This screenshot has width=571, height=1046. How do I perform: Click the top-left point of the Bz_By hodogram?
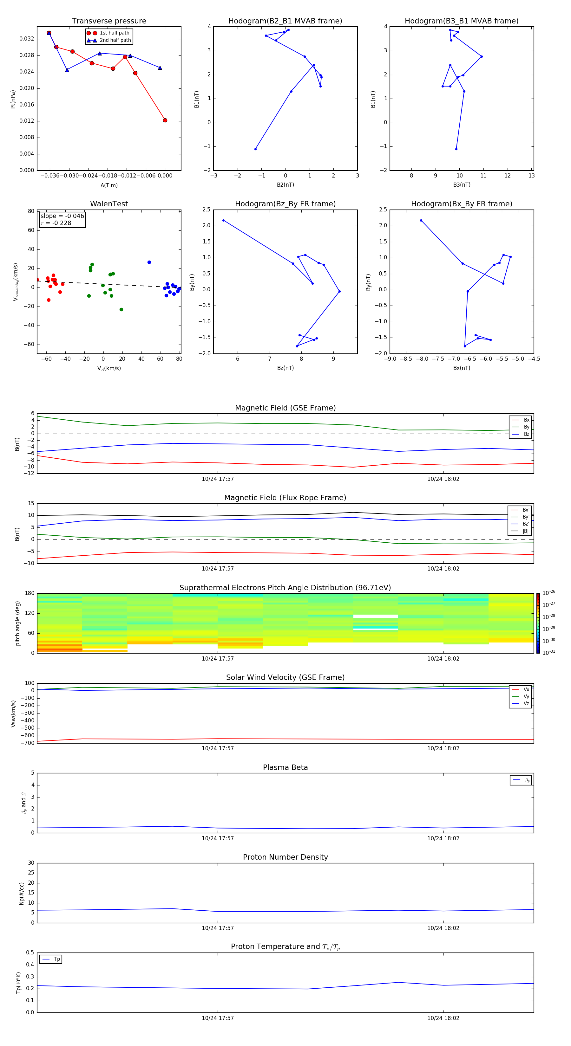pos(224,221)
